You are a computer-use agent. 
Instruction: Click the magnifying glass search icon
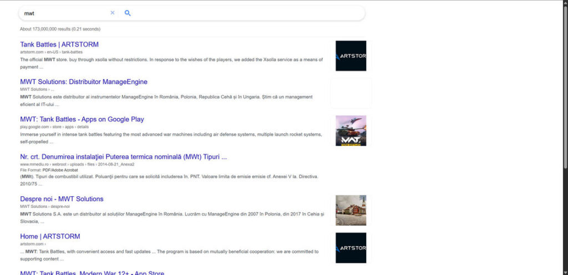click(128, 13)
